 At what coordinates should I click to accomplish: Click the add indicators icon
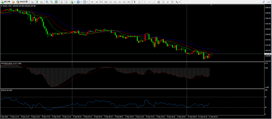(72, 2)
